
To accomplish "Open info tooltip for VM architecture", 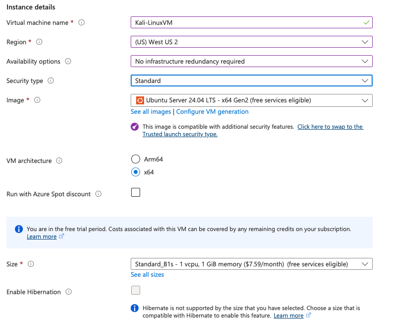I will click(x=59, y=161).
